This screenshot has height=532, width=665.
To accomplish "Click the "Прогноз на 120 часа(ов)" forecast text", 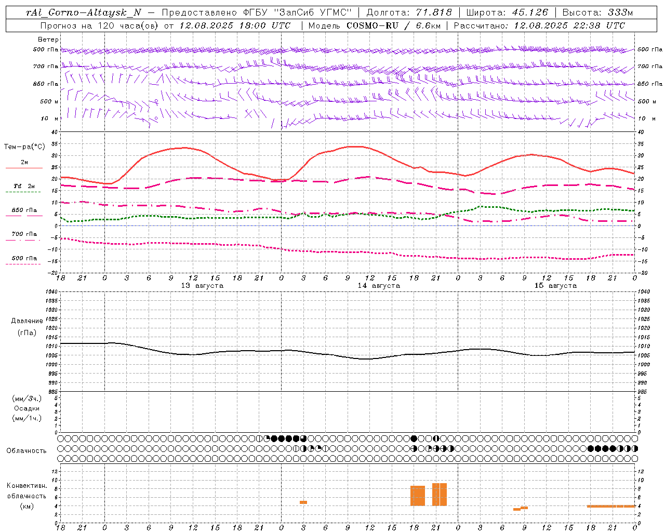I will pos(100,25).
